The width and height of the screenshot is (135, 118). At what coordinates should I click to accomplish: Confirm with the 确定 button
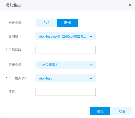100,111
